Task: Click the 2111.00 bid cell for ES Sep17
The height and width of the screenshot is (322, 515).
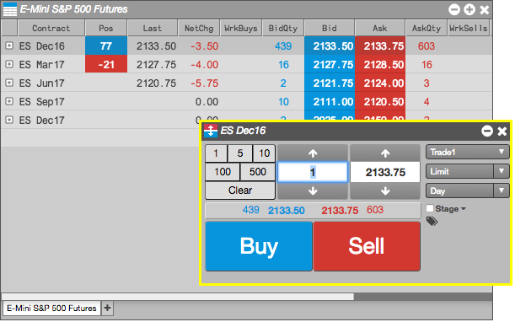Action: pos(330,101)
